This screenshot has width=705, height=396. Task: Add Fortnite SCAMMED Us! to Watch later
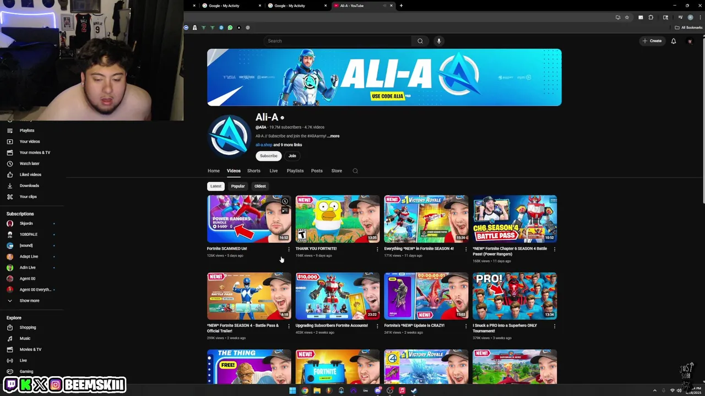pyautogui.click(x=285, y=202)
